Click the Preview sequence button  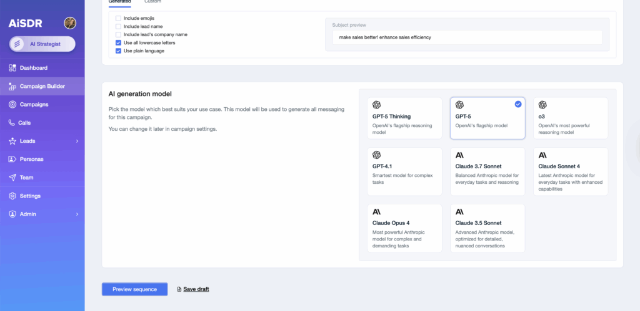[x=134, y=289]
